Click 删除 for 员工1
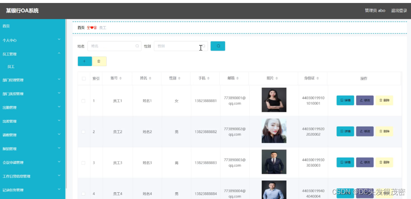 pos(384,100)
